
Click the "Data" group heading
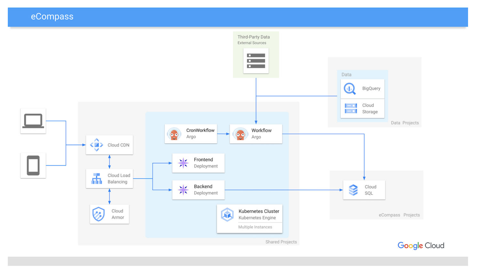coord(347,75)
